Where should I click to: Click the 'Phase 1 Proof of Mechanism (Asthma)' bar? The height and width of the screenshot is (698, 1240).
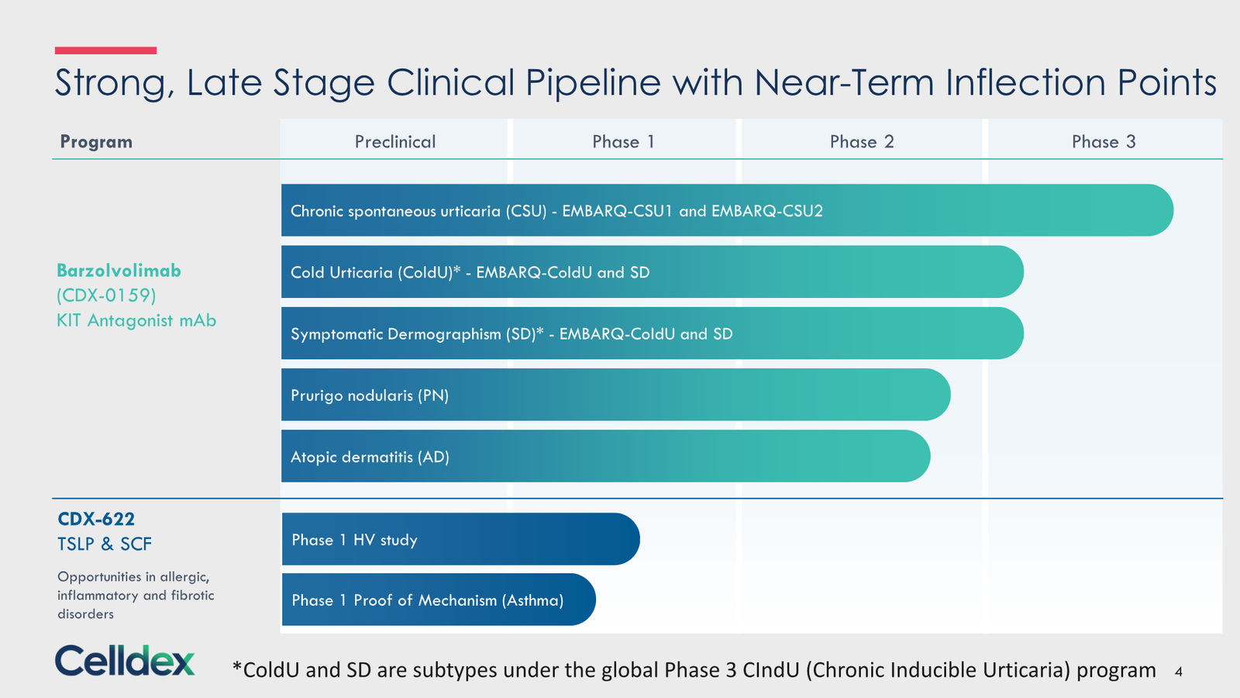pyautogui.click(x=439, y=600)
